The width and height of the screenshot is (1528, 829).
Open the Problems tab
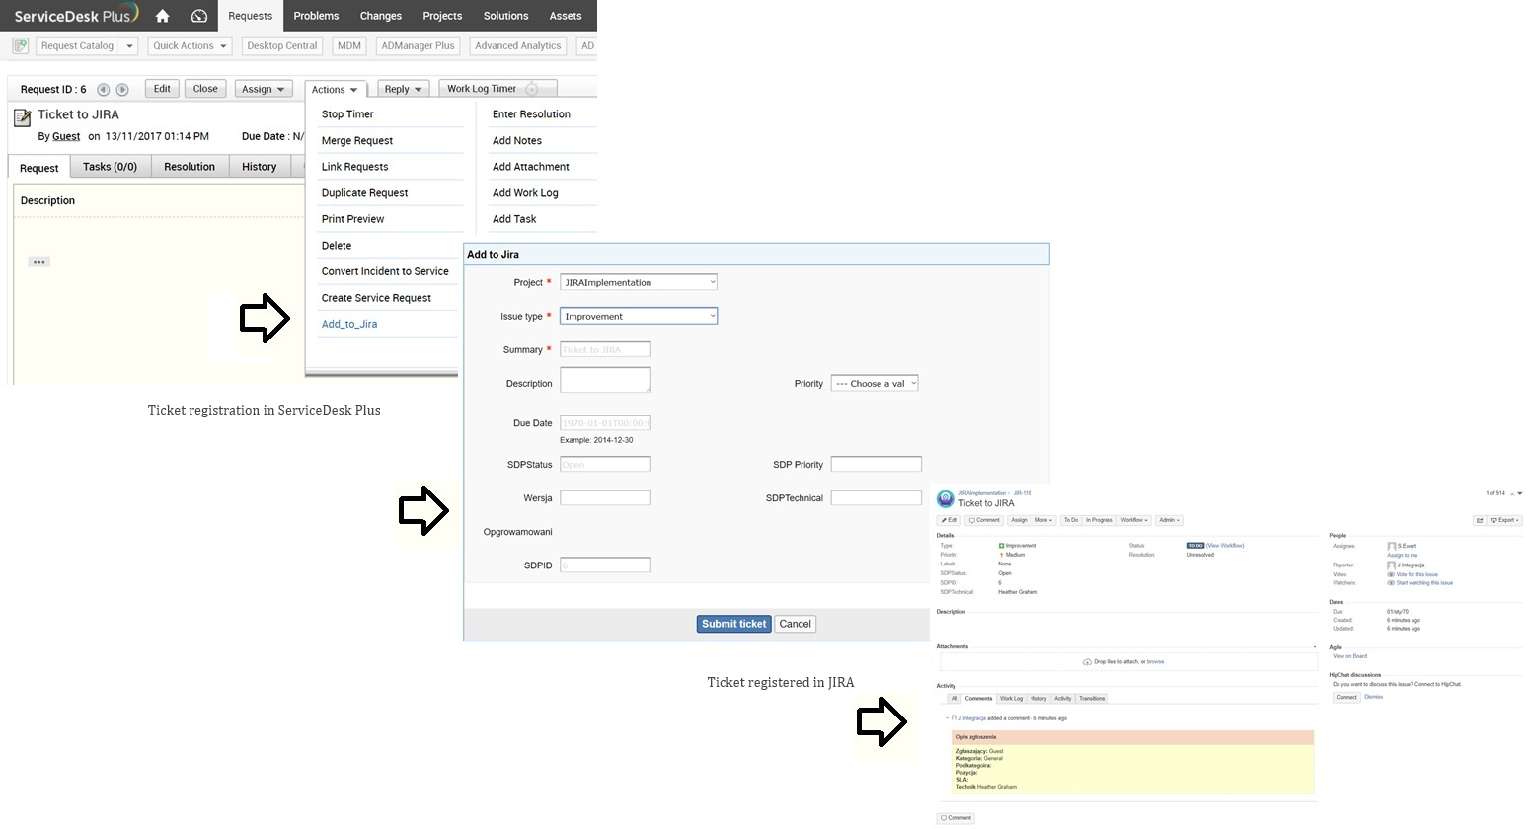click(316, 16)
